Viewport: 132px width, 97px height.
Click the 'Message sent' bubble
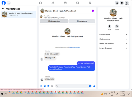(50, 58)
